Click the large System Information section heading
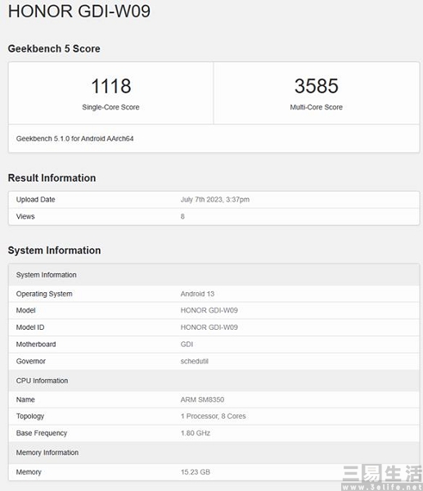This screenshot has height=491, width=423. pyautogui.click(x=55, y=250)
